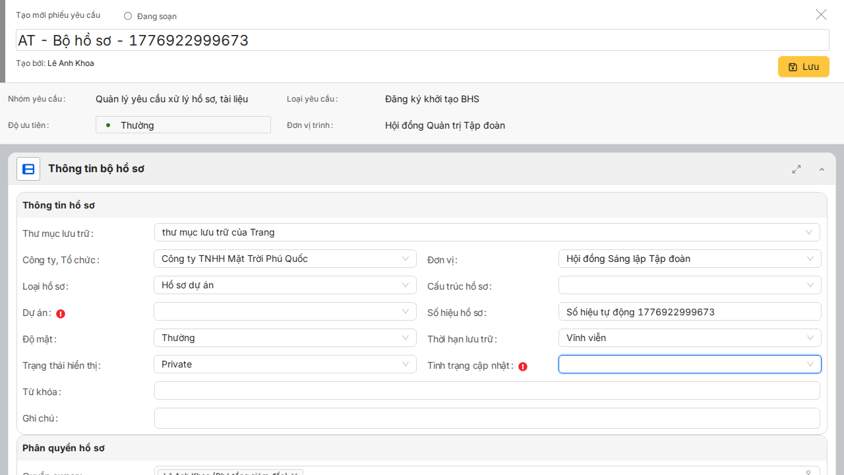The width and height of the screenshot is (844, 475).
Task: Click the Số hiệu hồ sơ field
Action: coord(689,312)
